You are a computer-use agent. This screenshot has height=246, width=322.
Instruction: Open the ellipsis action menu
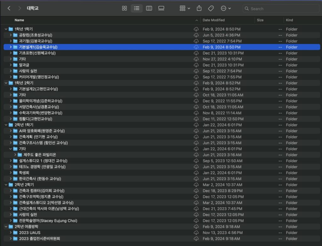225,8
